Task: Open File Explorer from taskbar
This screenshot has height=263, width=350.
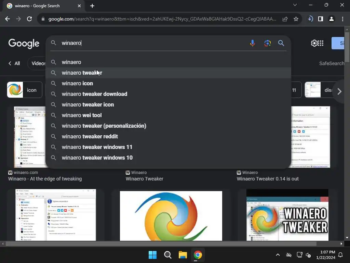Action: 183,255
